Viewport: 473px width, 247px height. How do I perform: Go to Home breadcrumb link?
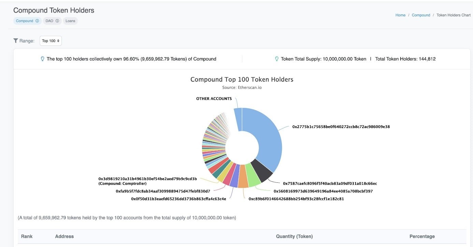pos(400,15)
